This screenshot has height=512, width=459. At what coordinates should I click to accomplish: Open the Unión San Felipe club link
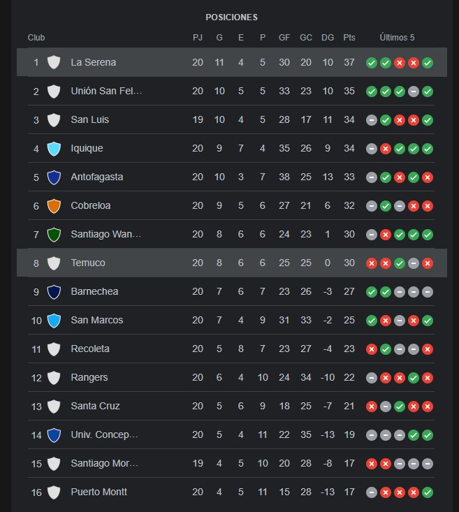[106, 91]
